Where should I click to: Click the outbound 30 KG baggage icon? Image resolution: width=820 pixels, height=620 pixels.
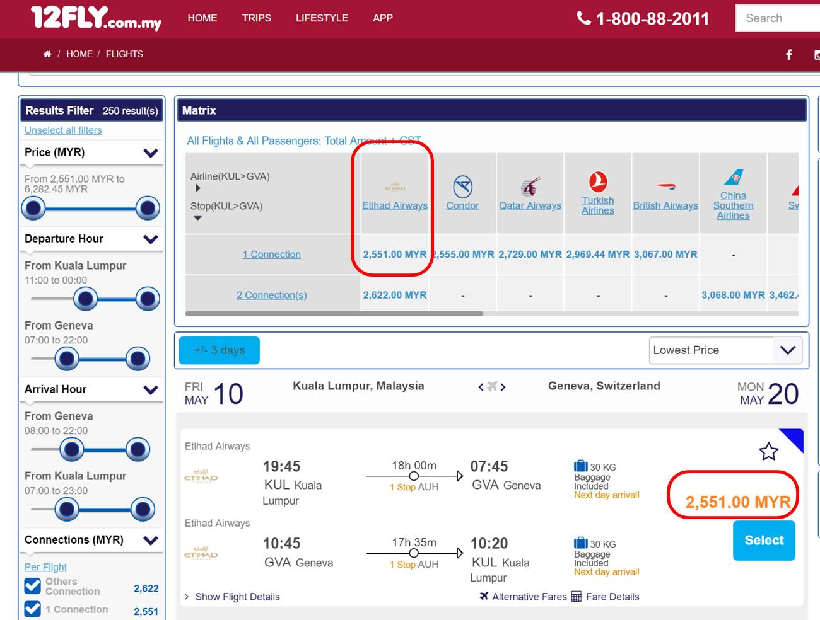pos(580,466)
